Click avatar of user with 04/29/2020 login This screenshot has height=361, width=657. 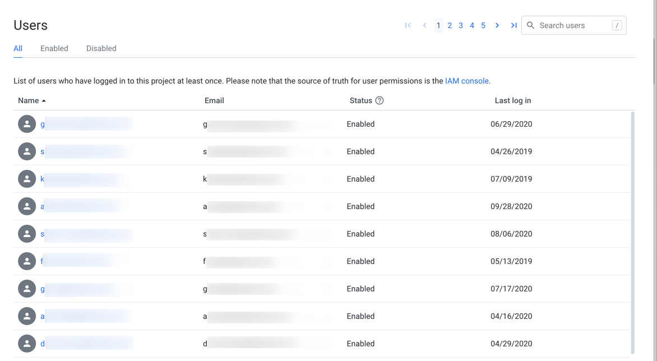click(27, 344)
